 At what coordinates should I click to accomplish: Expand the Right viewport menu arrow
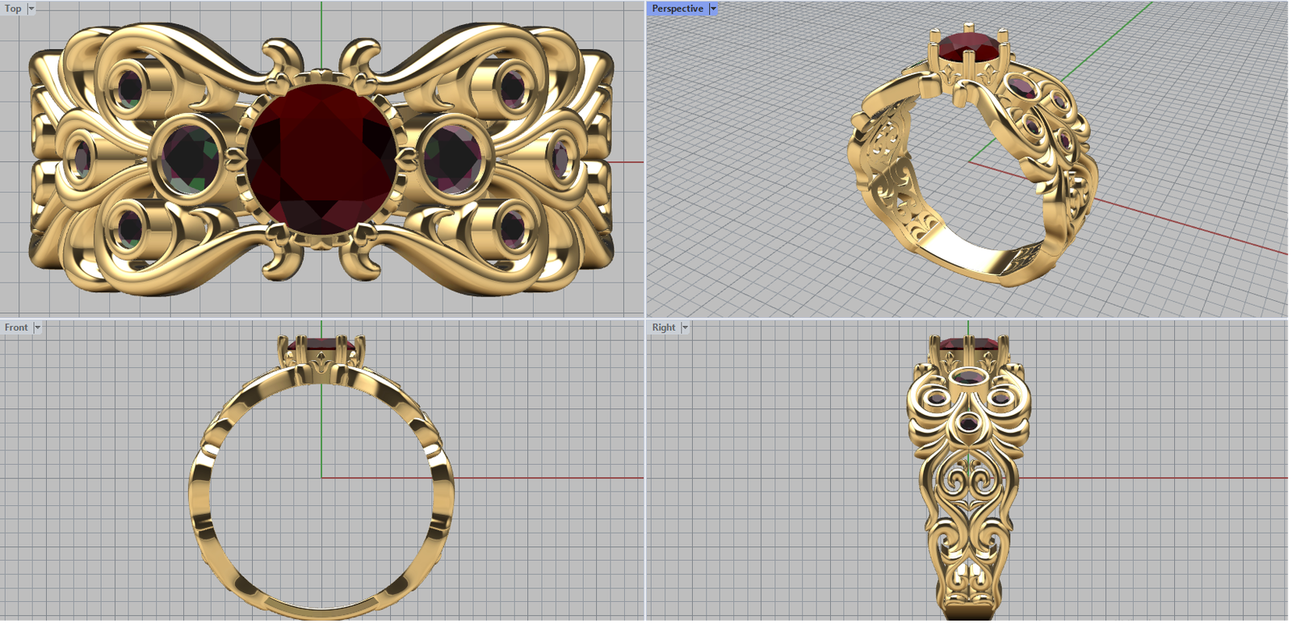(x=685, y=327)
